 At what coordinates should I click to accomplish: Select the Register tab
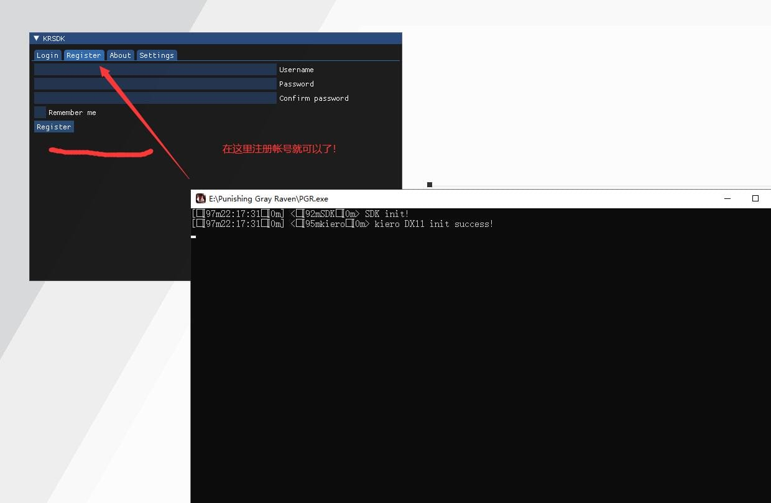(84, 55)
